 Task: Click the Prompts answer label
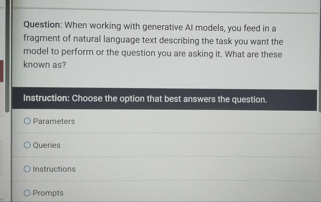coord(48,193)
